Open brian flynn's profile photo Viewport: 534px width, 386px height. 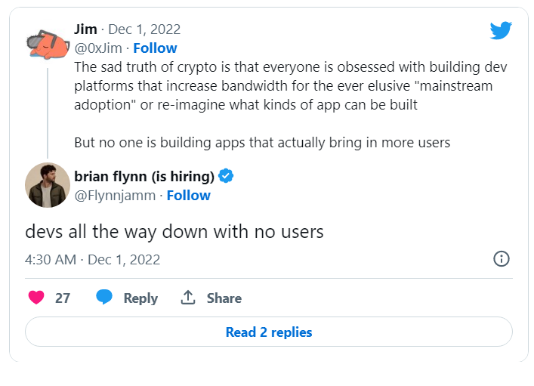[x=48, y=185]
